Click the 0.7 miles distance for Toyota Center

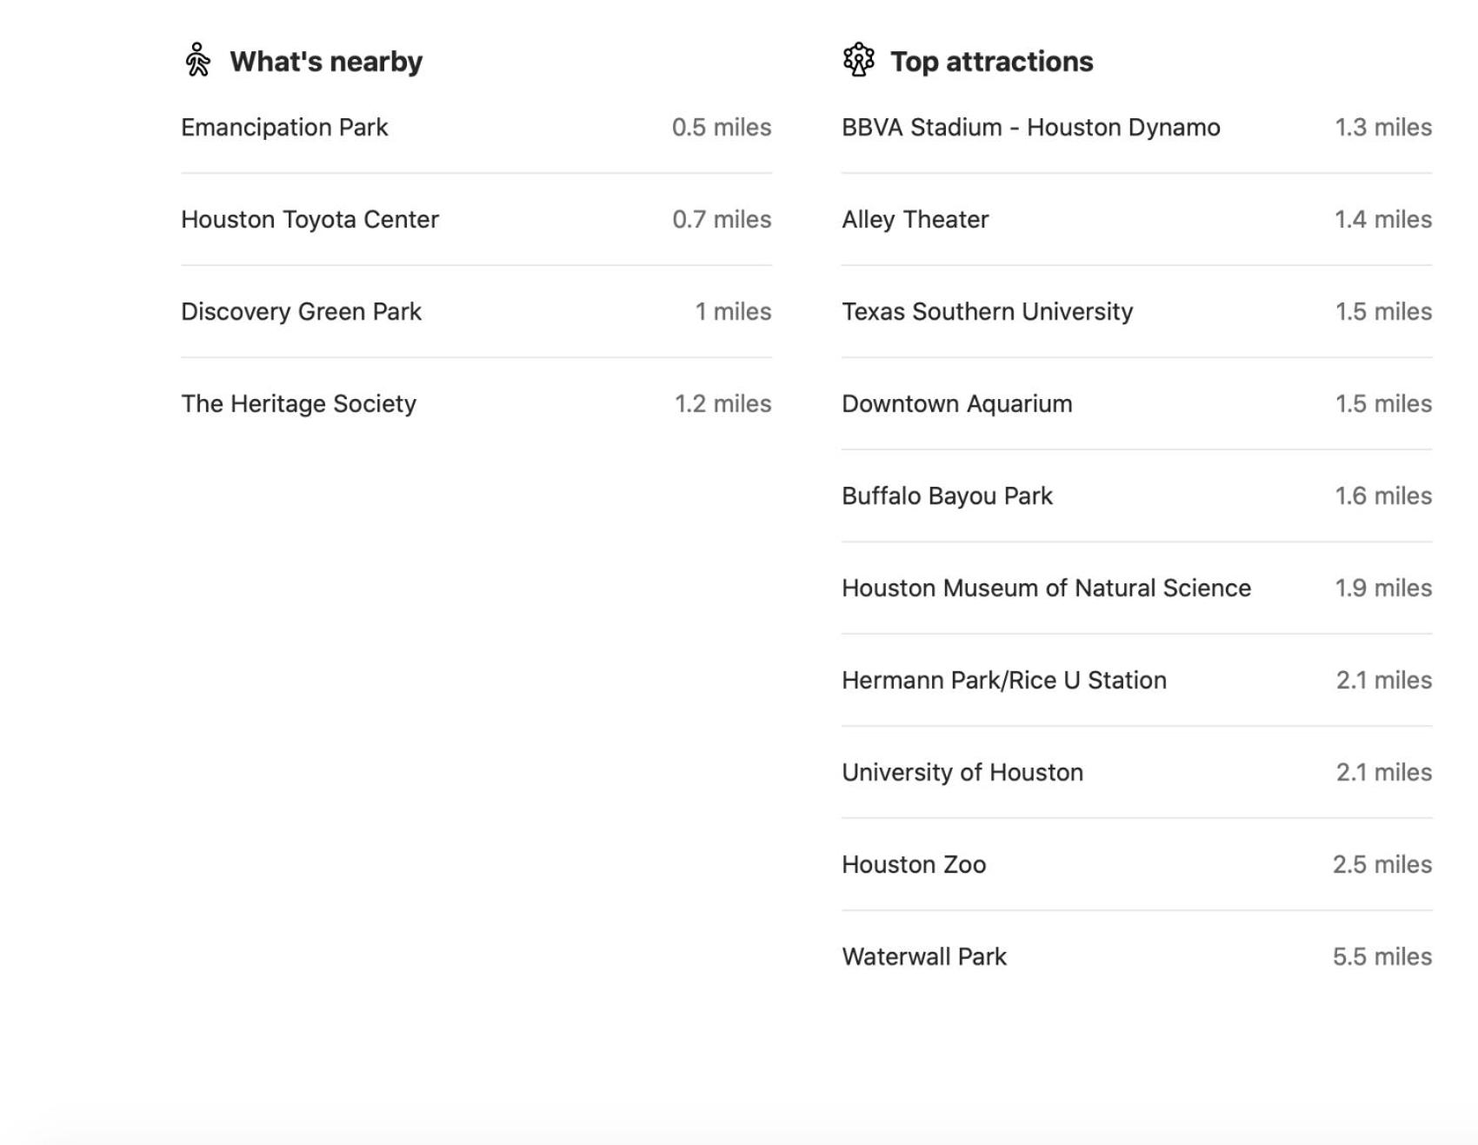pos(722,220)
